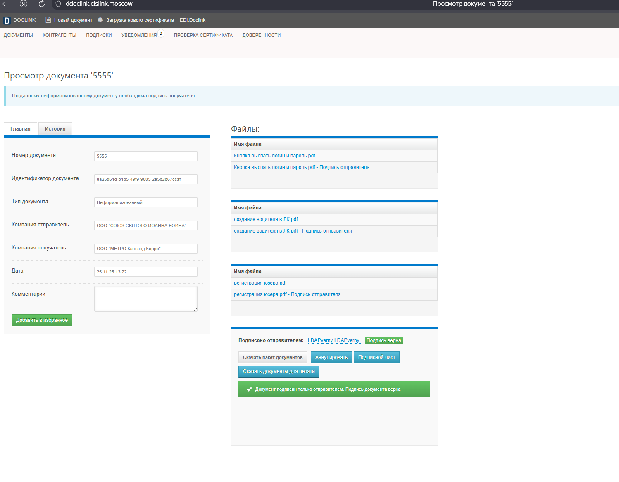Click the shield icon beside the address

[x=58, y=4]
